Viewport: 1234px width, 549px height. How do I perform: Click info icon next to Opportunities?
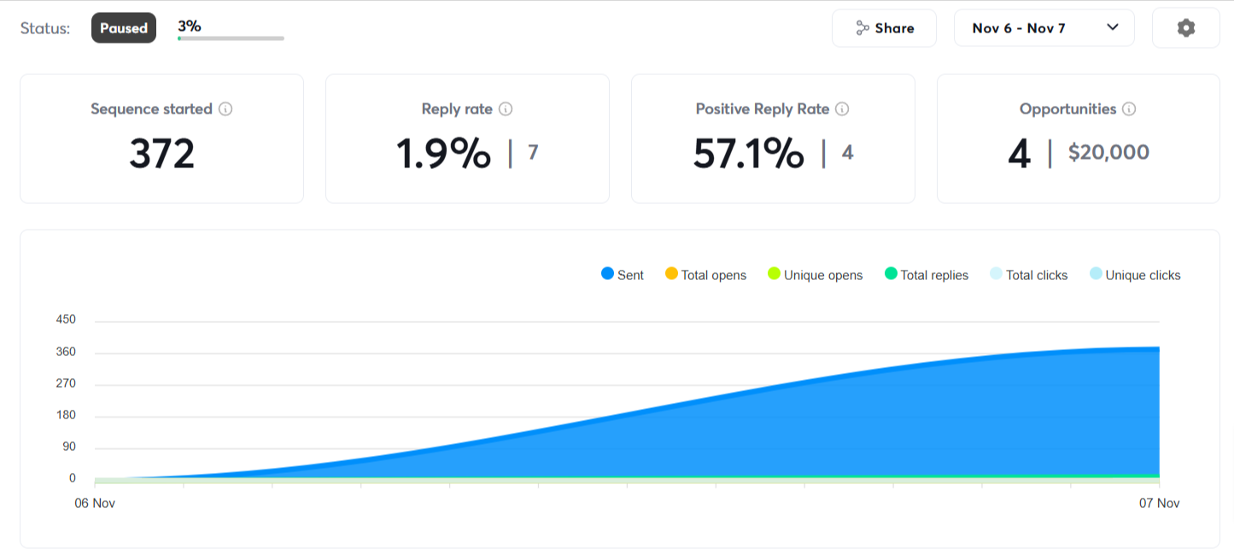coord(1129,109)
